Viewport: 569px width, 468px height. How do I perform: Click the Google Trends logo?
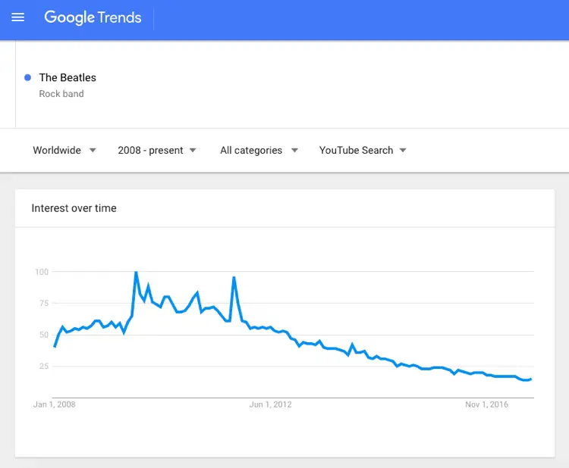(x=93, y=17)
